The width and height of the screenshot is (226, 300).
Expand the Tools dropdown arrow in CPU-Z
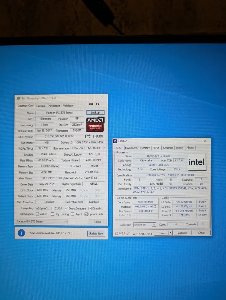pos(170,233)
